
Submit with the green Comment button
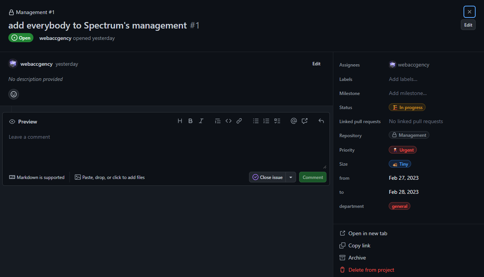click(313, 177)
